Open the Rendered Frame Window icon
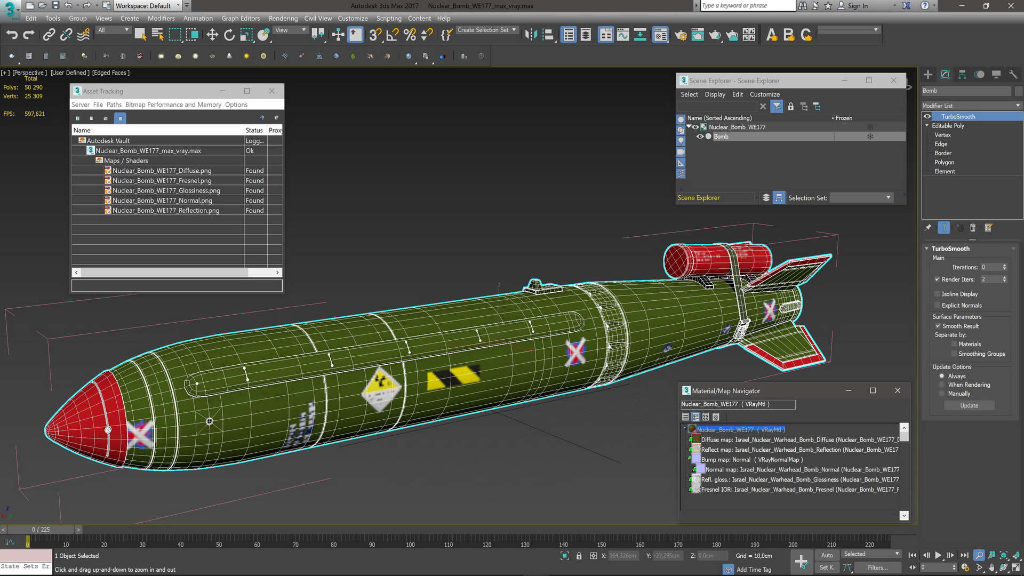This screenshot has height=576, width=1024. pyautogui.click(x=698, y=35)
